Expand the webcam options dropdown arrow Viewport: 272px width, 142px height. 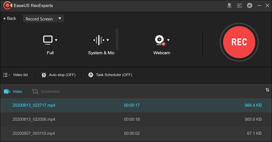pyautogui.click(x=168, y=40)
